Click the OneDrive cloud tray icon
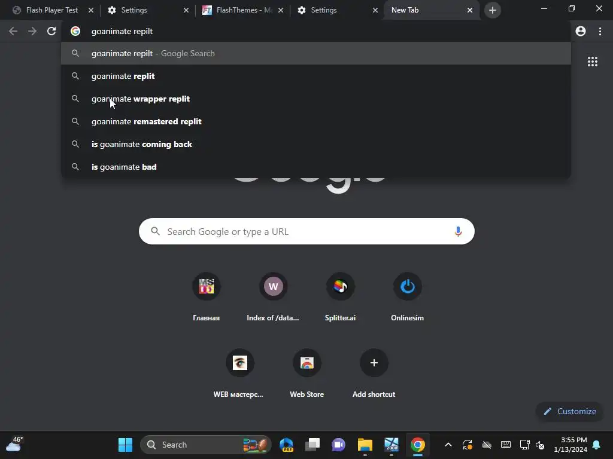This screenshot has height=459, width=613. coord(486,445)
